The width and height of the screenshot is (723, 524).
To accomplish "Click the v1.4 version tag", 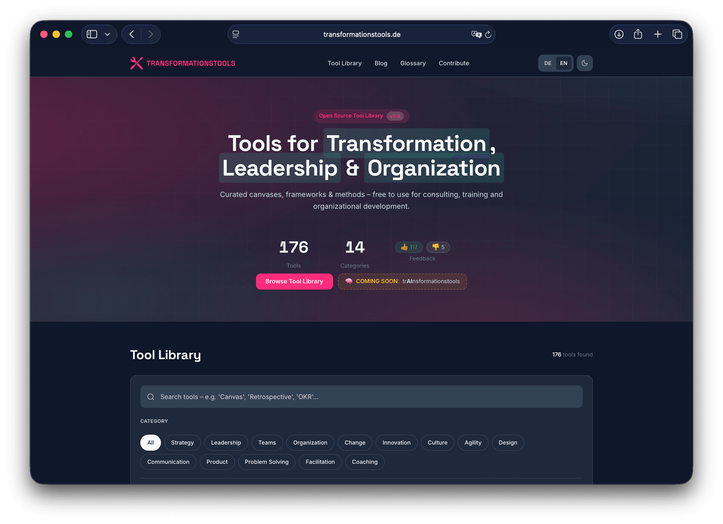I will click(395, 116).
